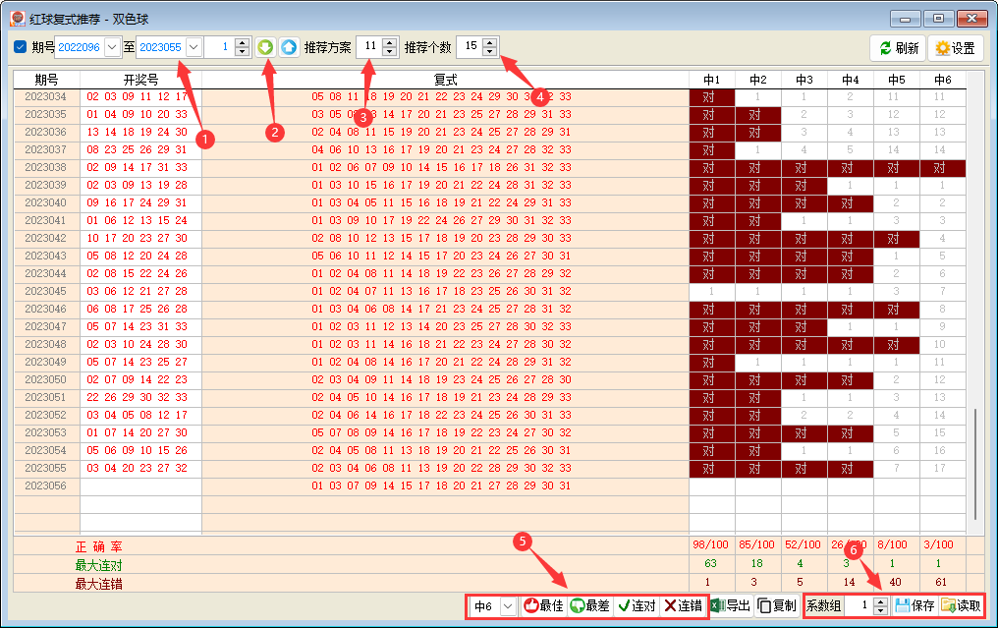The image size is (998, 628).
Task: Expand the 中6 dropdown at bottom
Action: pos(507,606)
